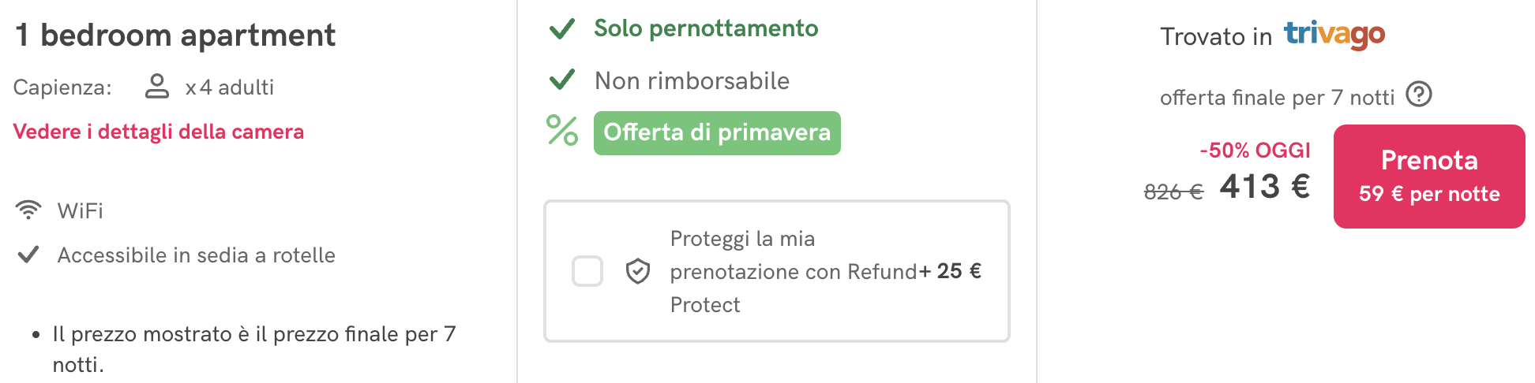Click the Offerta di primavera badge

click(x=717, y=133)
